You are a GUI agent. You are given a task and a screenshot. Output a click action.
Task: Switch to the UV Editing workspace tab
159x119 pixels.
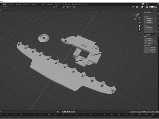pos(26,4)
